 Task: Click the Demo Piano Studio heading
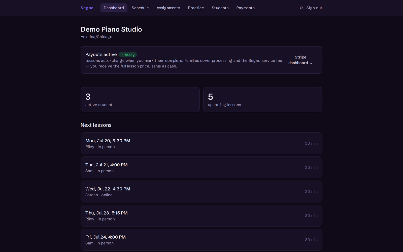111,29
